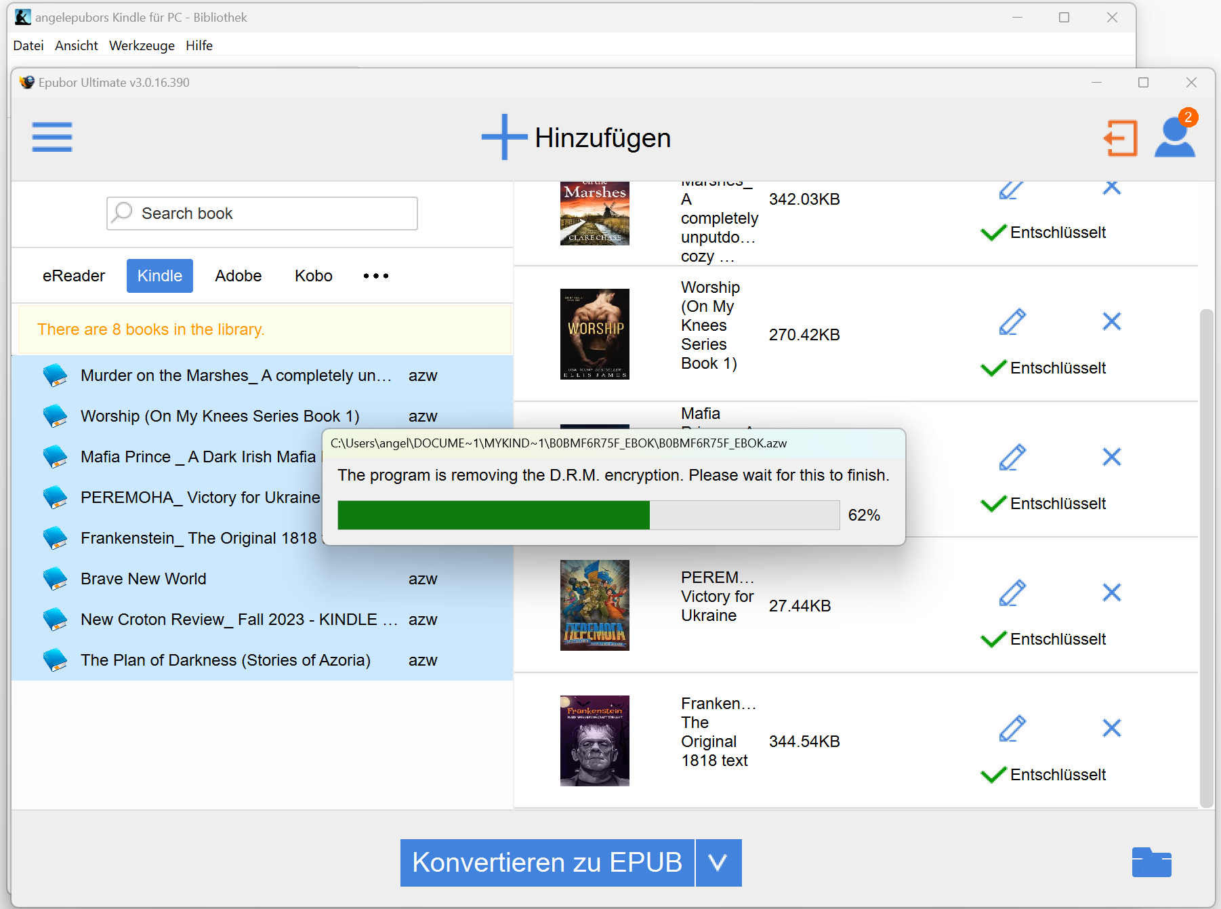Image resolution: width=1221 pixels, height=909 pixels.
Task: Switch to the eReader tab
Action: [73, 276]
